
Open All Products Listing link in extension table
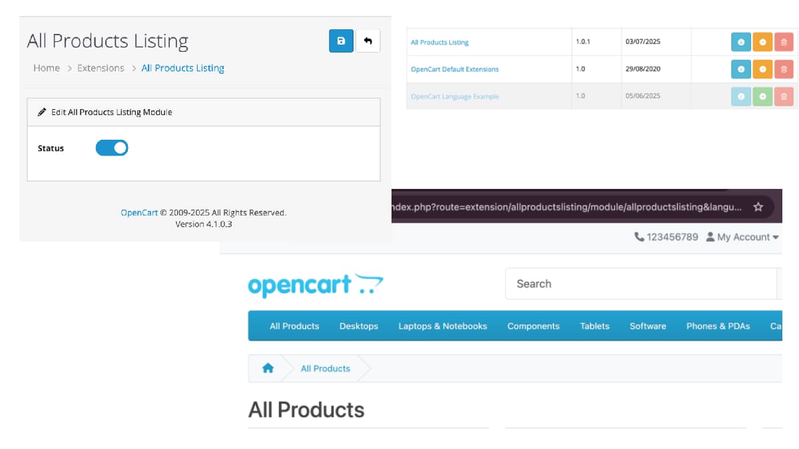click(439, 42)
